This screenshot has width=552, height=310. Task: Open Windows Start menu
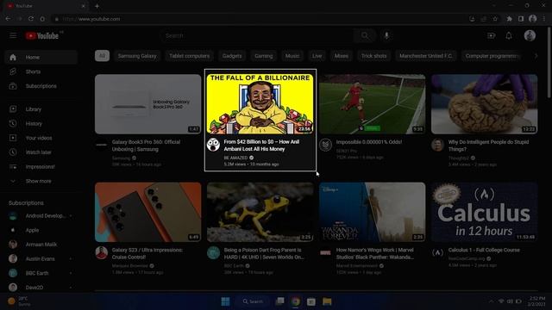(x=225, y=301)
